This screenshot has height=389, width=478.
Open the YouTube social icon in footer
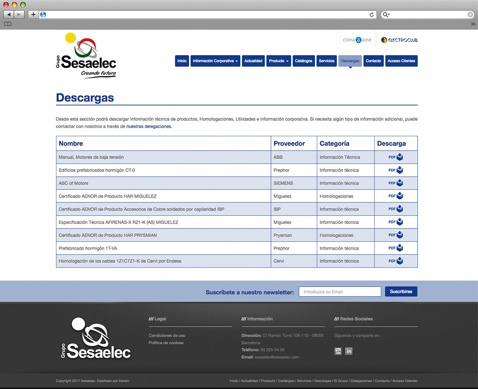pyautogui.click(x=338, y=351)
